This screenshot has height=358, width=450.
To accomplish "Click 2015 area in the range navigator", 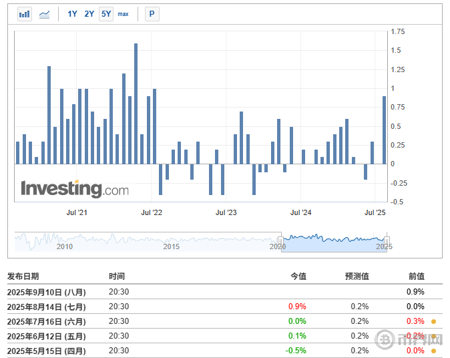I will click(171, 246).
